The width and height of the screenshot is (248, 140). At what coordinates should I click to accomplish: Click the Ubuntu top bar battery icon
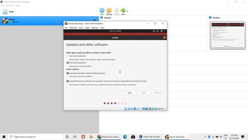click(162, 31)
